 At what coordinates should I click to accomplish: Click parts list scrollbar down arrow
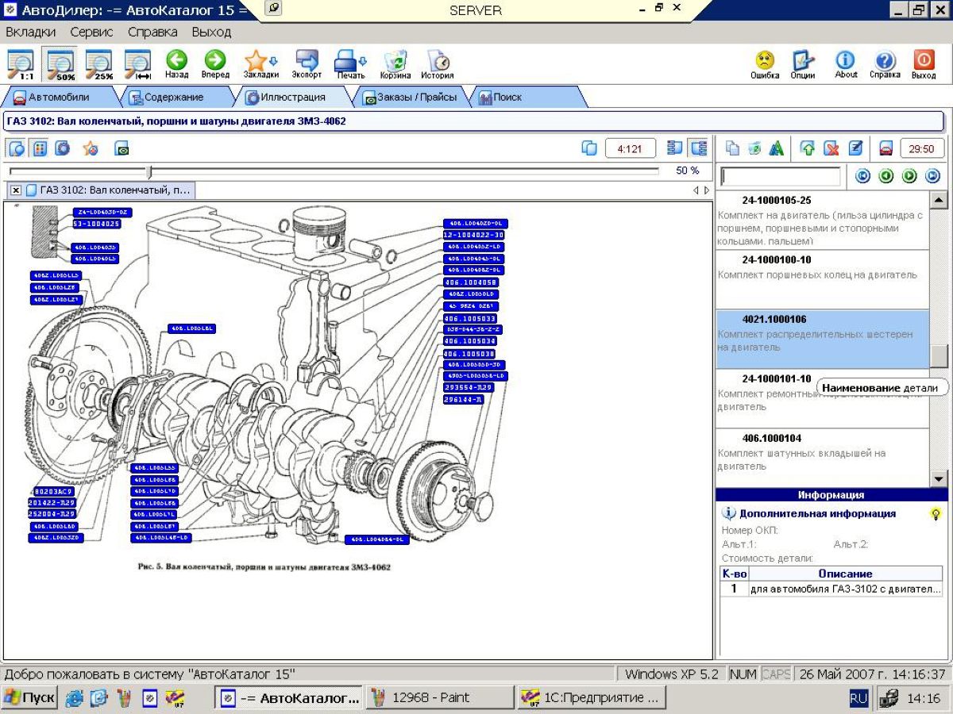click(x=939, y=478)
